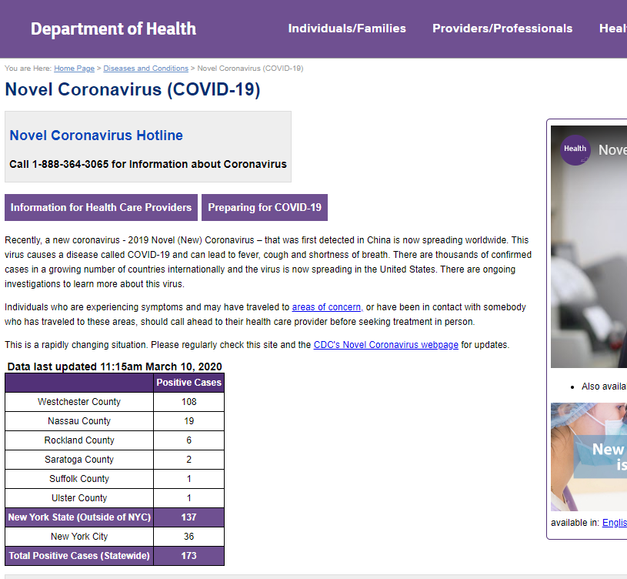Select Total Positive Cases (Statewide) label
The image size is (627, 579).
[x=79, y=555]
